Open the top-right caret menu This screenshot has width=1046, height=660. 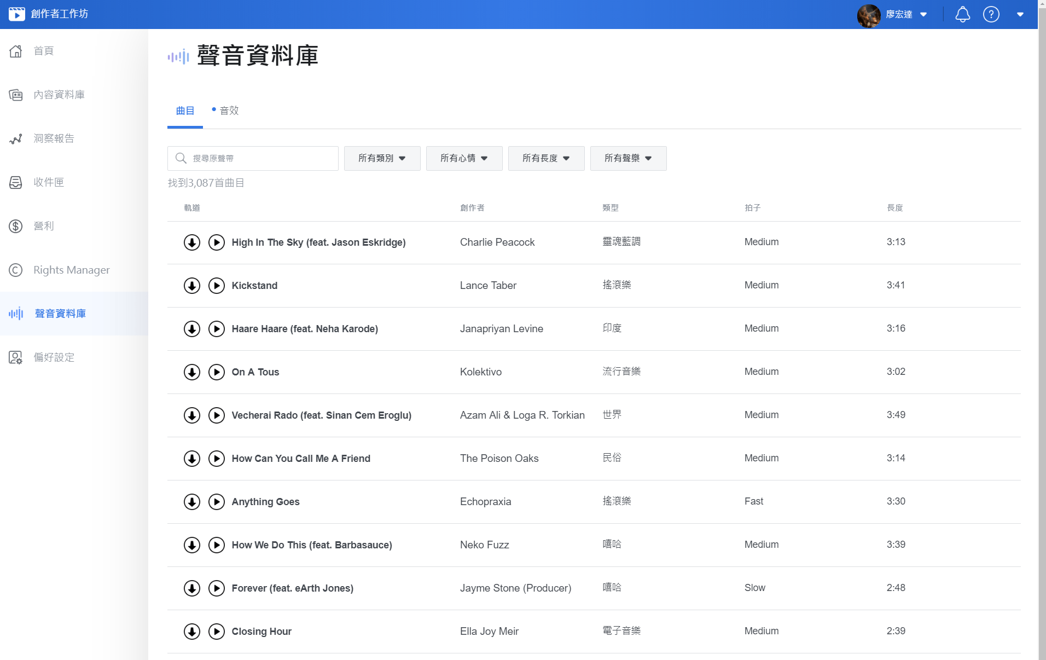1020,14
